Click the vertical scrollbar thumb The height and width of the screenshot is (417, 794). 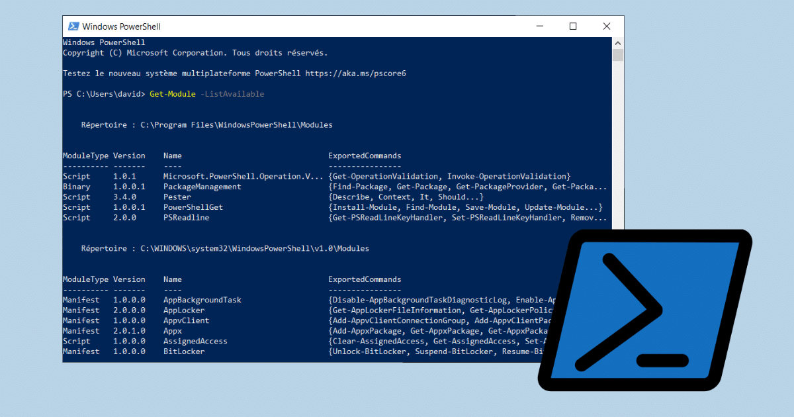click(618, 56)
